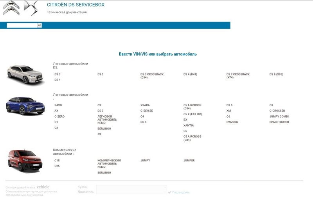This screenshot has height=206, width=313.
Task: Select the JUMPER commercial model
Action: (x=189, y=160)
